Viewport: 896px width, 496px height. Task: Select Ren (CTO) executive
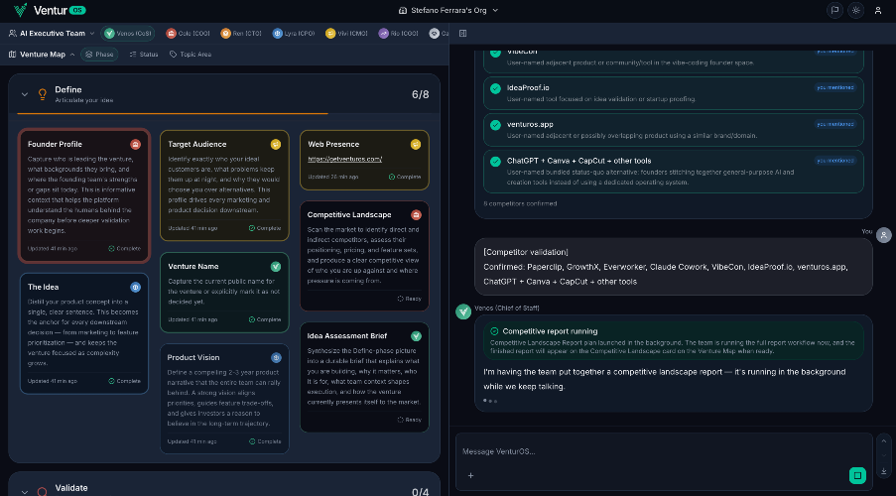coord(241,33)
